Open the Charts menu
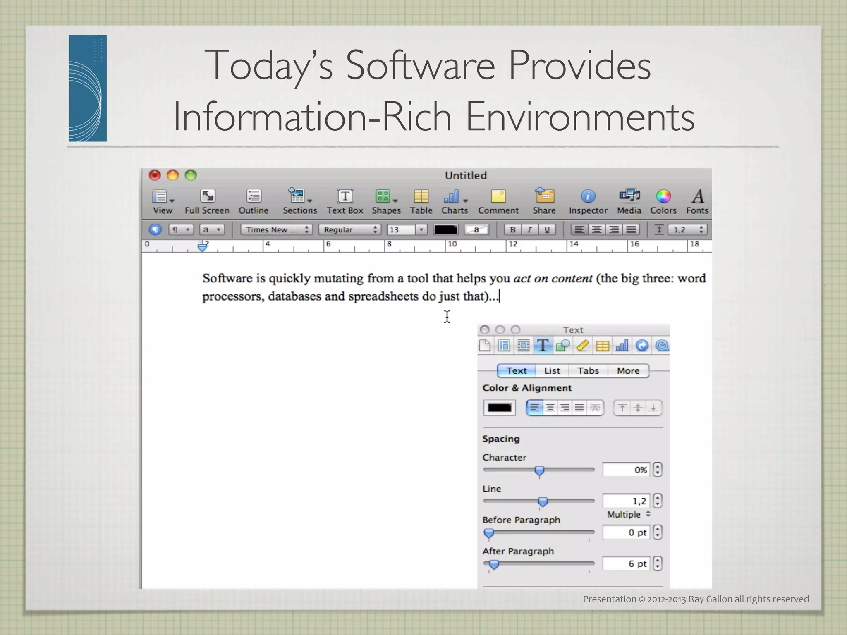Image resolution: width=847 pixels, height=635 pixels. tap(455, 202)
